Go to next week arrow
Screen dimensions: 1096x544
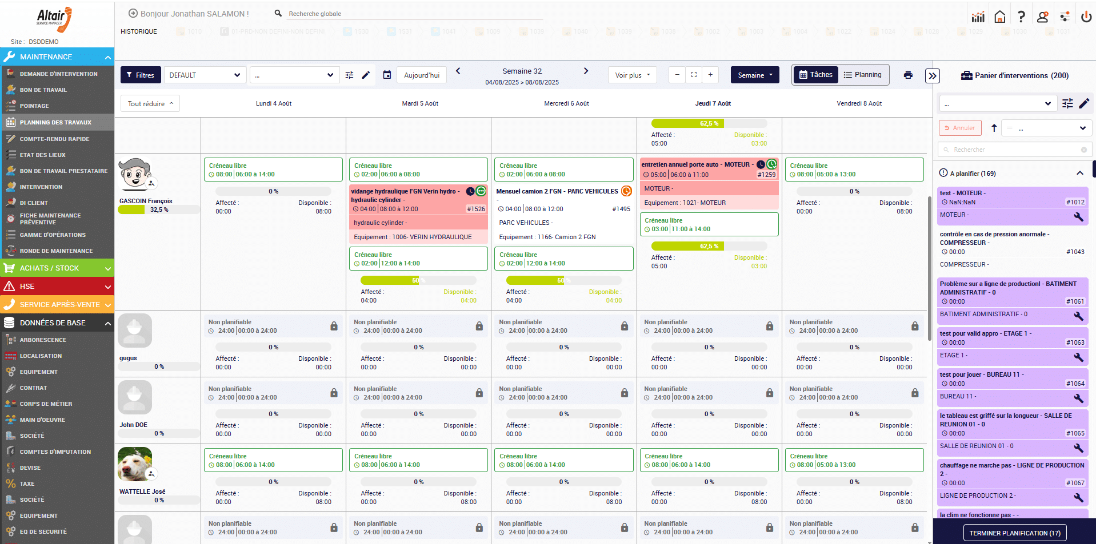pos(586,71)
